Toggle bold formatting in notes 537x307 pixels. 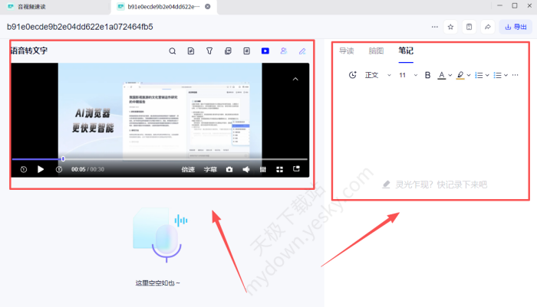pyautogui.click(x=427, y=75)
